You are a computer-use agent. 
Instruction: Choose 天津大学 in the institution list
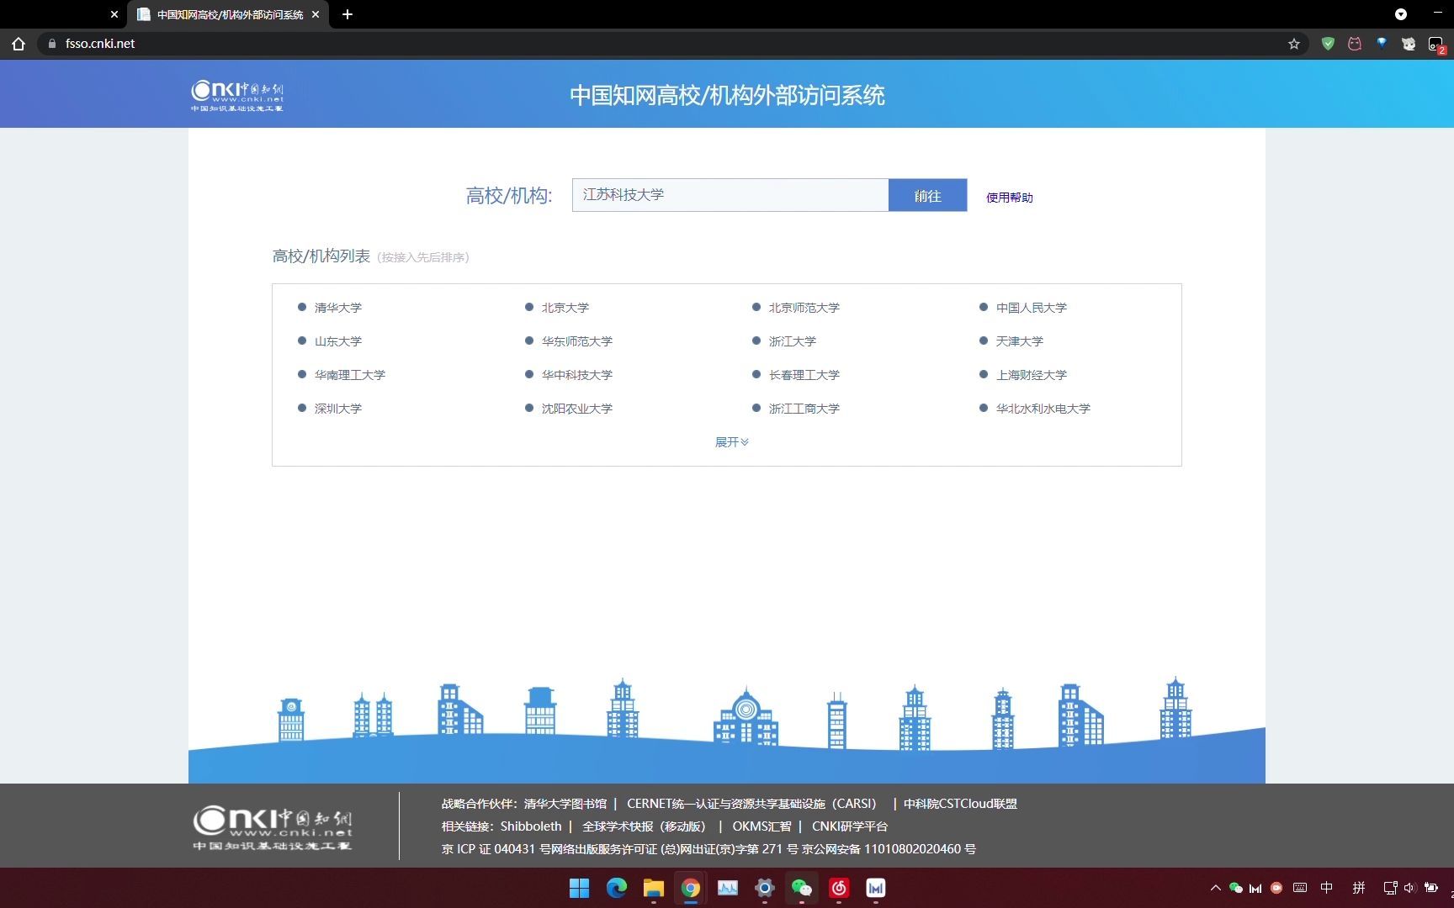1020,341
